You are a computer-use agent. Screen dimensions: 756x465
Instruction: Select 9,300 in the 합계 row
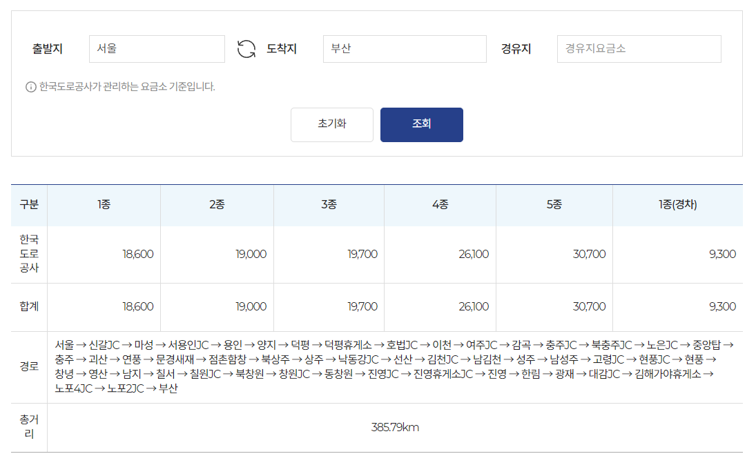coord(722,306)
